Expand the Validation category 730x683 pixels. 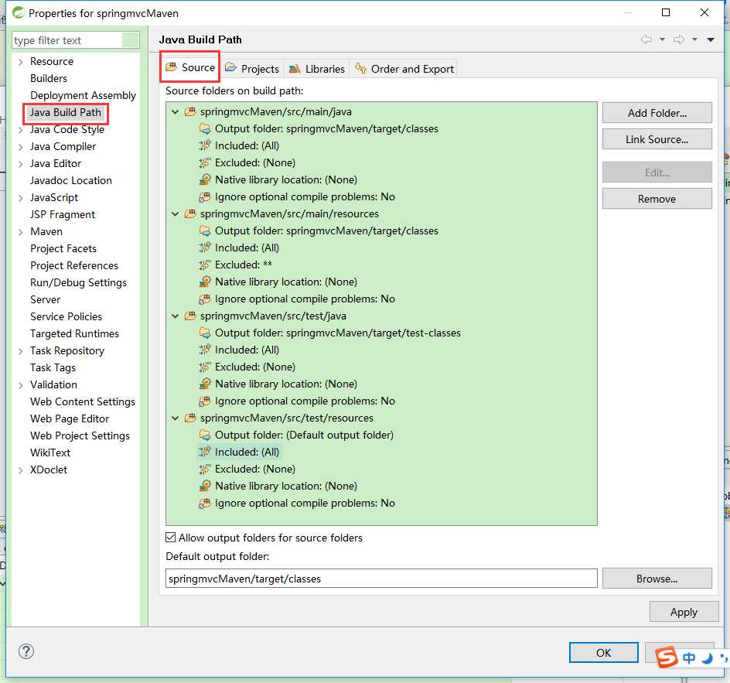tap(20, 385)
